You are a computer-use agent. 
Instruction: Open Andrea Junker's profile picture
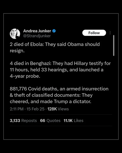click(x=15, y=34)
